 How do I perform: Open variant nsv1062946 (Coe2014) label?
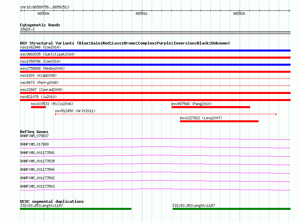click(x=40, y=47)
